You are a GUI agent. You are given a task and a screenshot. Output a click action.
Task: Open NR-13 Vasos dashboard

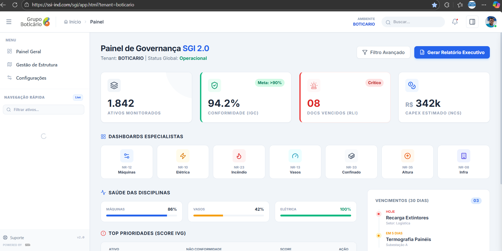(295, 162)
